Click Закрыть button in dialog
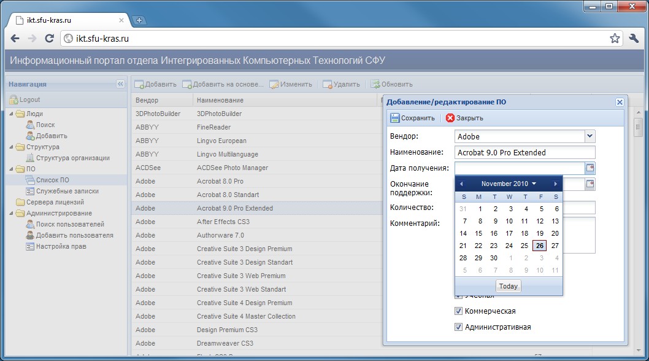 click(x=464, y=118)
